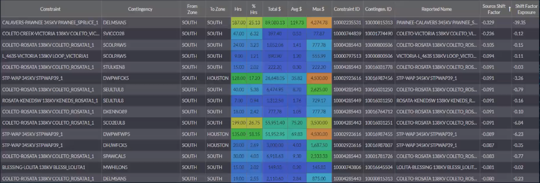Image resolution: width=540 pixels, height=183 pixels.
Task: Select Constraint ID 10002235531
Action: 347,23
